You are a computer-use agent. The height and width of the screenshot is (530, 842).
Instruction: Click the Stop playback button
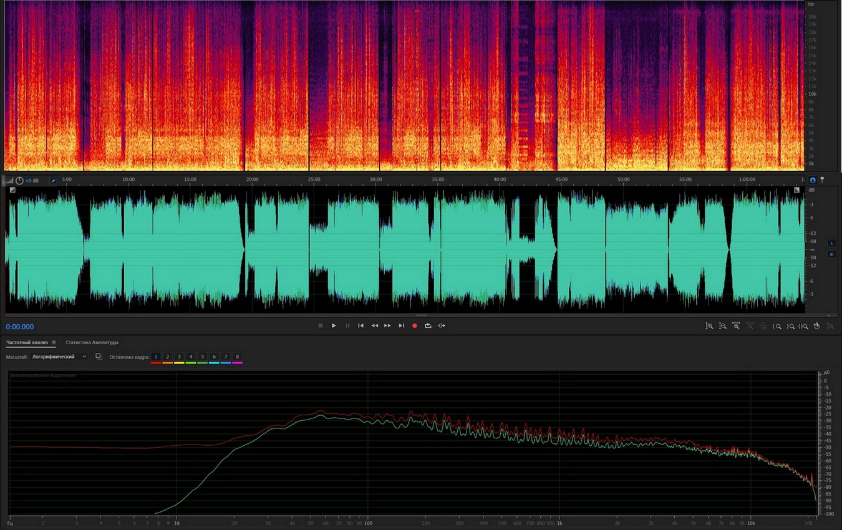pyautogui.click(x=321, y=325)
